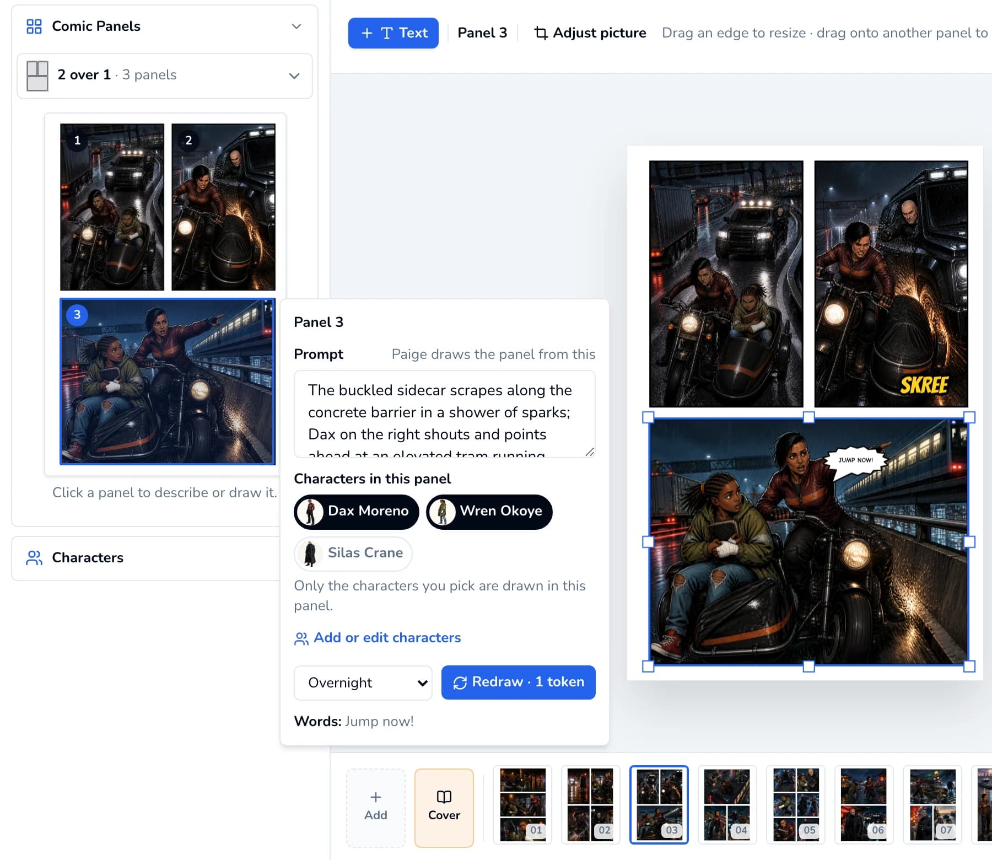992x860 pixels.
Task: Go to page 02 thumbnail
Action: click(591, 805)
